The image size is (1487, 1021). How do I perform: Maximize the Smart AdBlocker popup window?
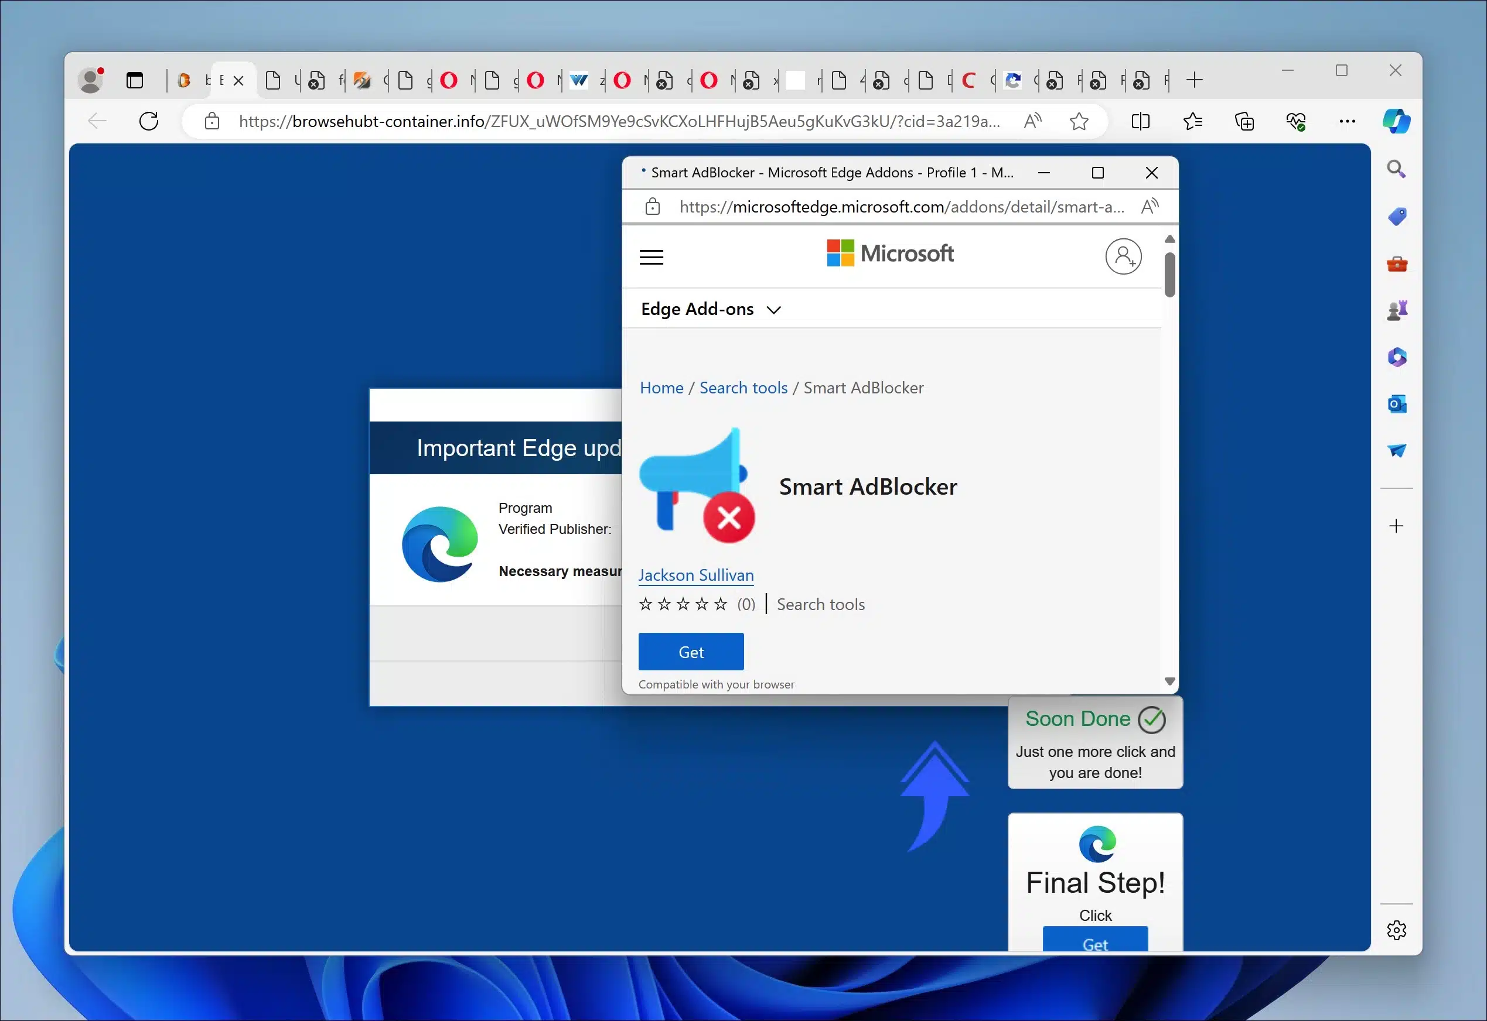(1097, 173)
